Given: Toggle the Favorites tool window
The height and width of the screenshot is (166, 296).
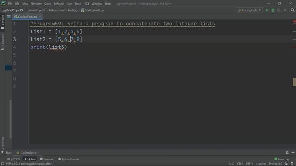Looking at the screenshot, I should pyautogui.click(x=2, y=143).
